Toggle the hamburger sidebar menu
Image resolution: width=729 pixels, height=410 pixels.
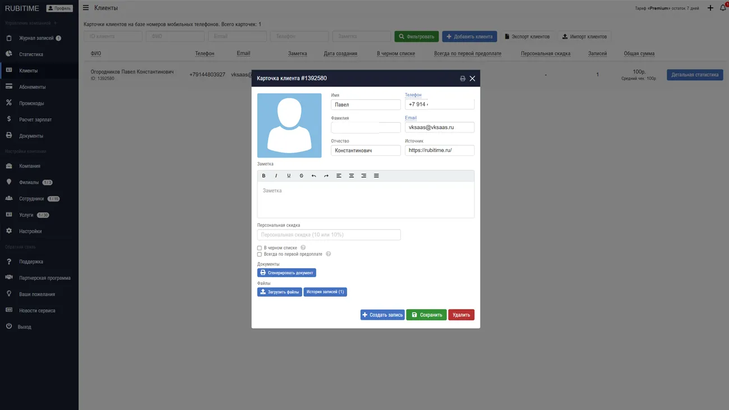coord(86,8)
